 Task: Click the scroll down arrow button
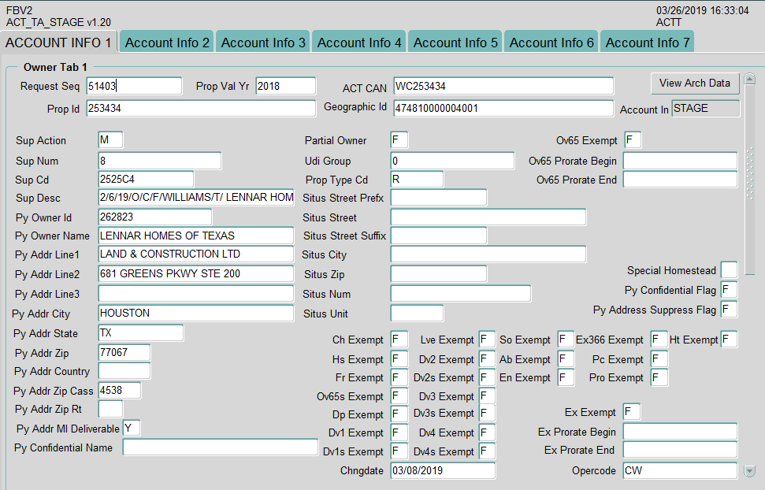click(x=749, y=471)
